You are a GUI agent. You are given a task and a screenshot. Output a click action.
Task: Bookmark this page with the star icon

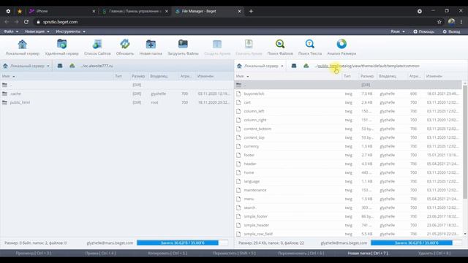(439, 22)
